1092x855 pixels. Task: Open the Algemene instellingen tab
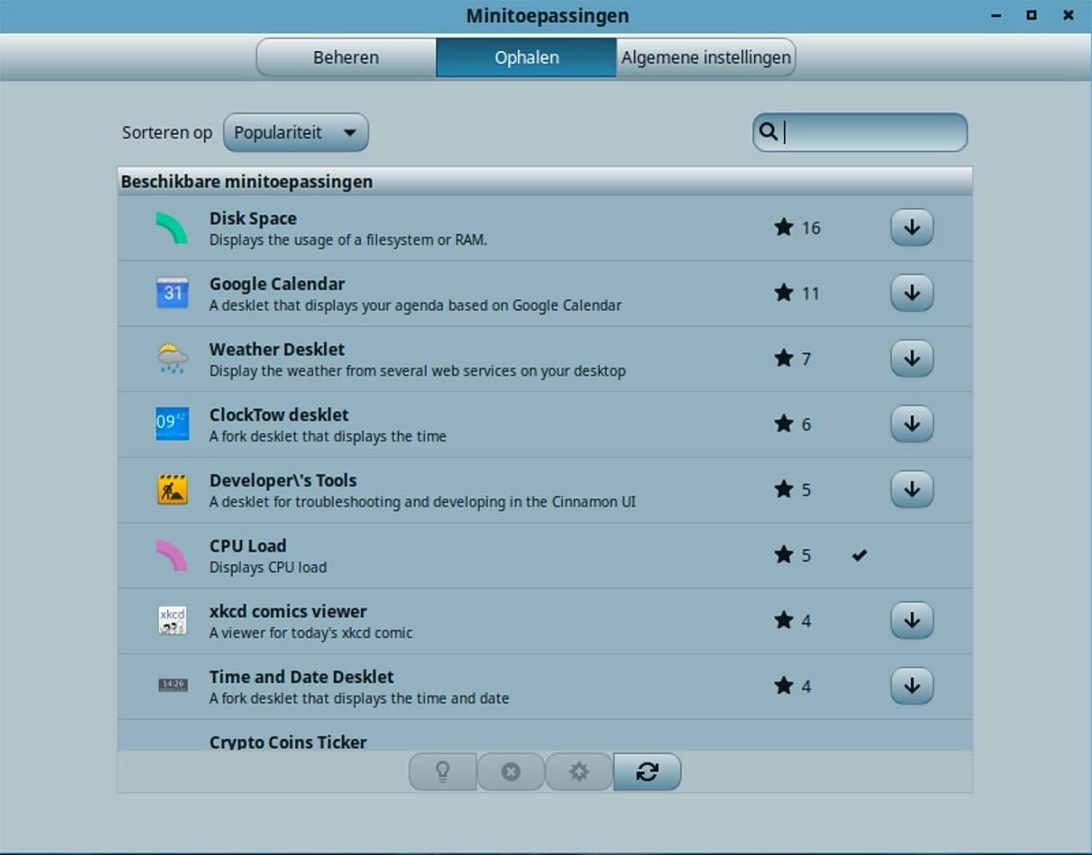pyautogui.click(x=706, y=58)
